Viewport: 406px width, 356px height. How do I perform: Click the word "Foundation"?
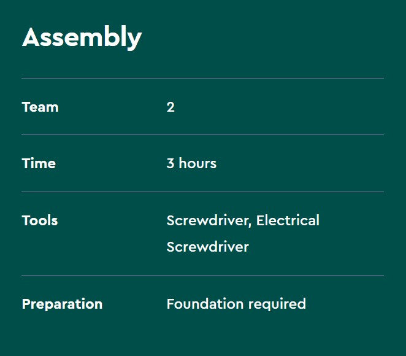point(205,304)
